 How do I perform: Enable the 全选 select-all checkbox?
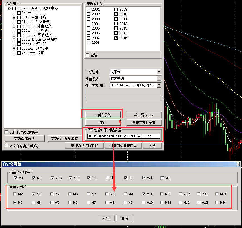88,55
